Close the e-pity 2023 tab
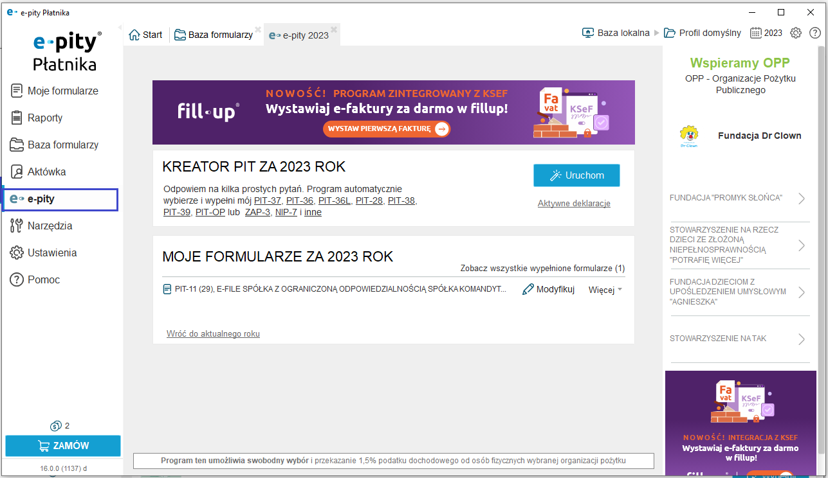This screenshot has height=478, width=828. 334,29
